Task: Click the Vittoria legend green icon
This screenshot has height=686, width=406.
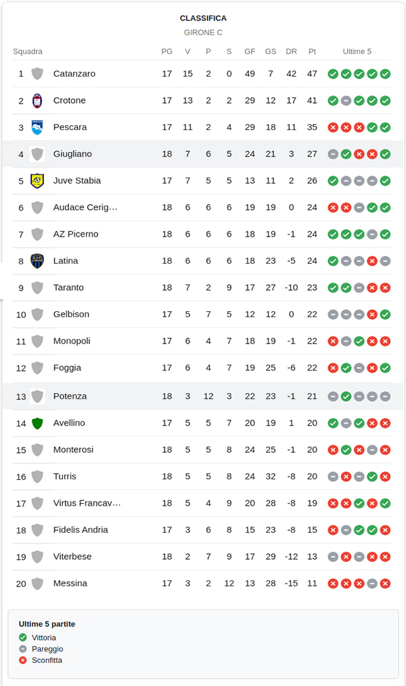Action: tap(23, 637)
